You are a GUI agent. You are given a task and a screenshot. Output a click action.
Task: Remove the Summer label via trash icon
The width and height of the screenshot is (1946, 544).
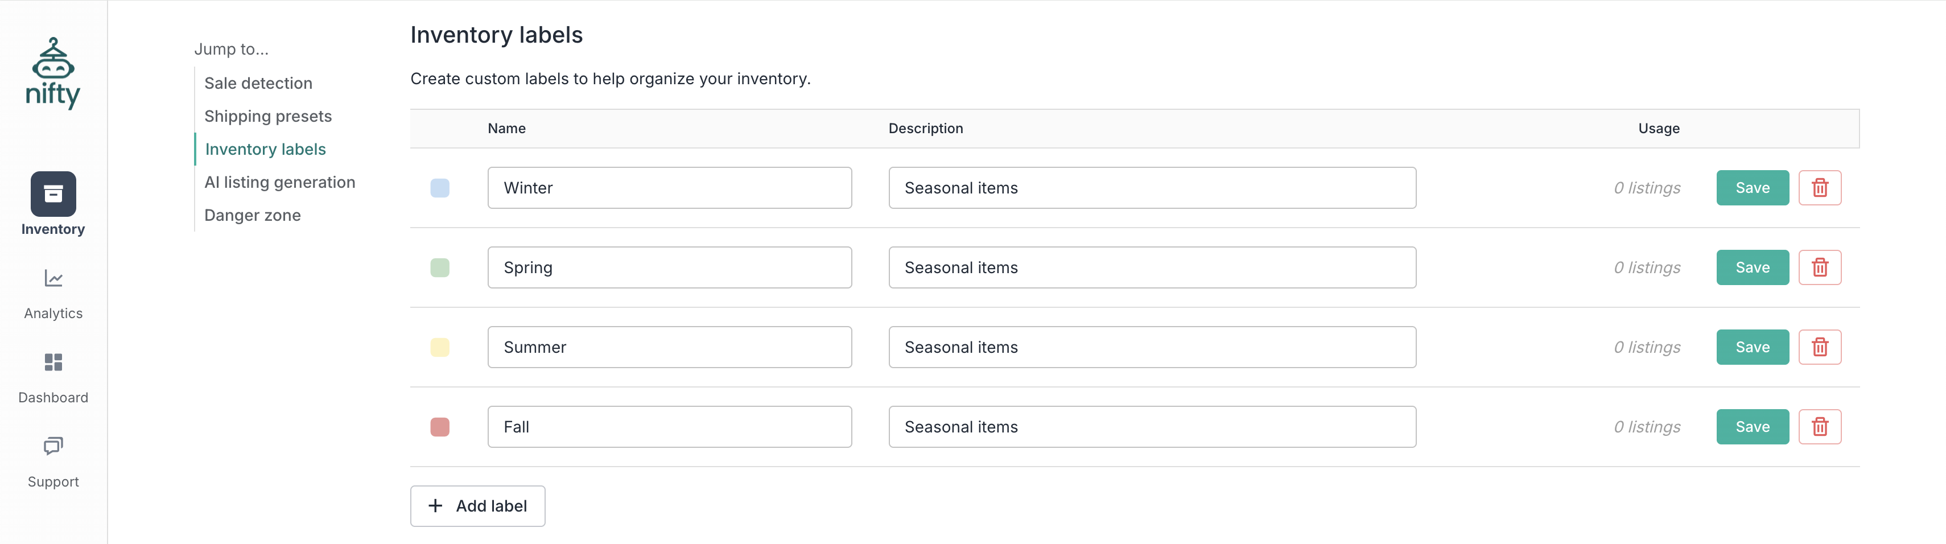(x=1819, y=348)
